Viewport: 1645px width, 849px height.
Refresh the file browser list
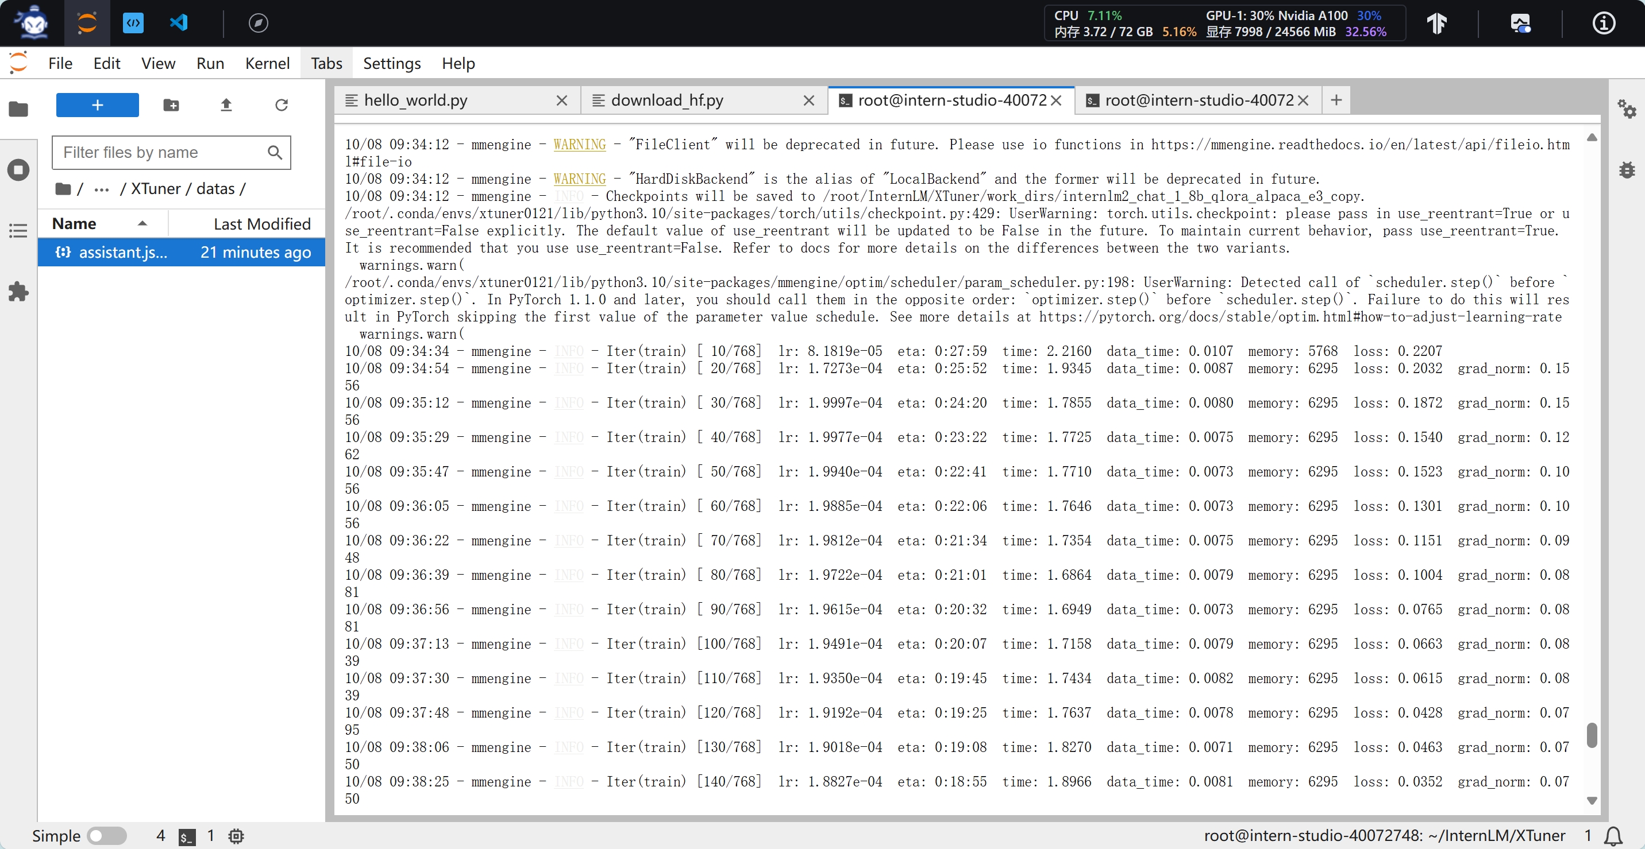[x=281, y=104]
